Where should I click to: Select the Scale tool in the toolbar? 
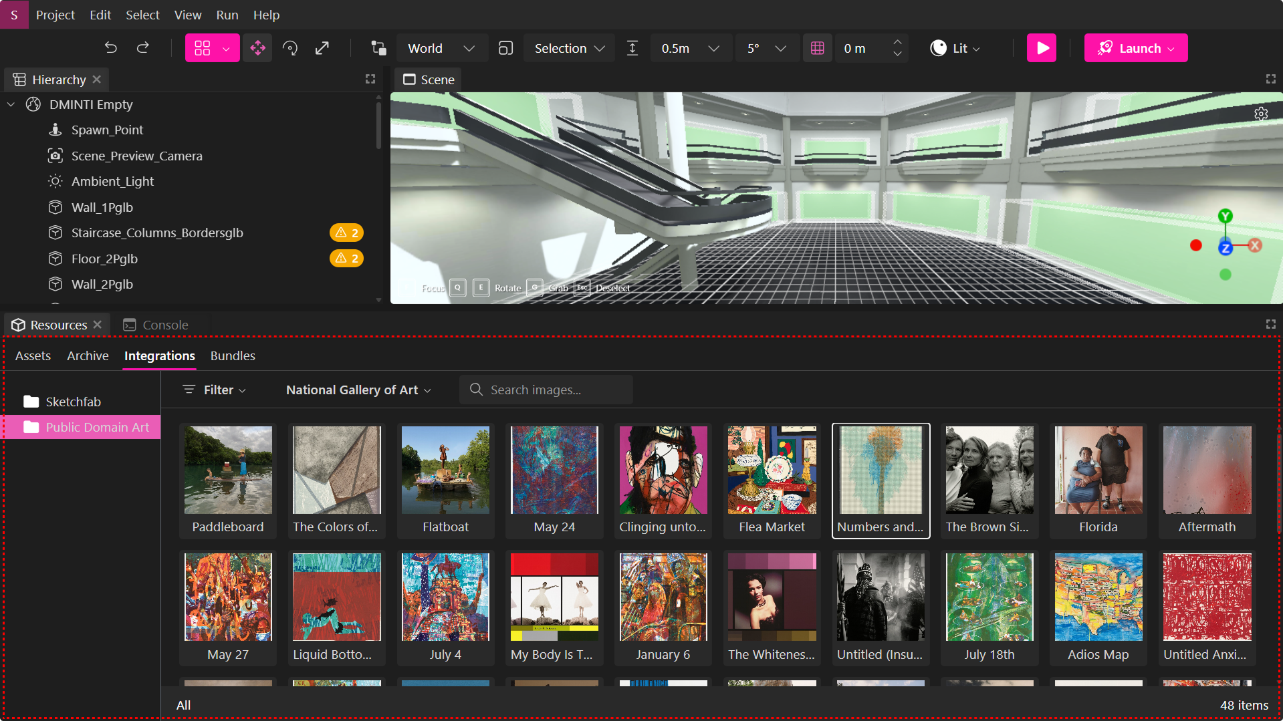(322, 47)
